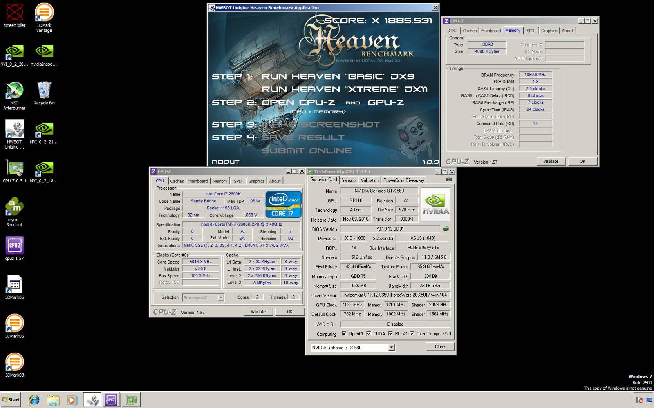Open Windows Media Player from the taskbar
This screenshot has height=408, width=654.
point(72,400)
